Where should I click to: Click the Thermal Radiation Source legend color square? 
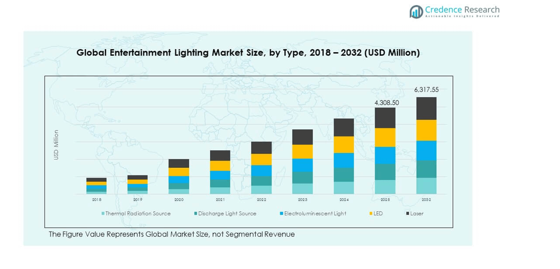[103, 213]
